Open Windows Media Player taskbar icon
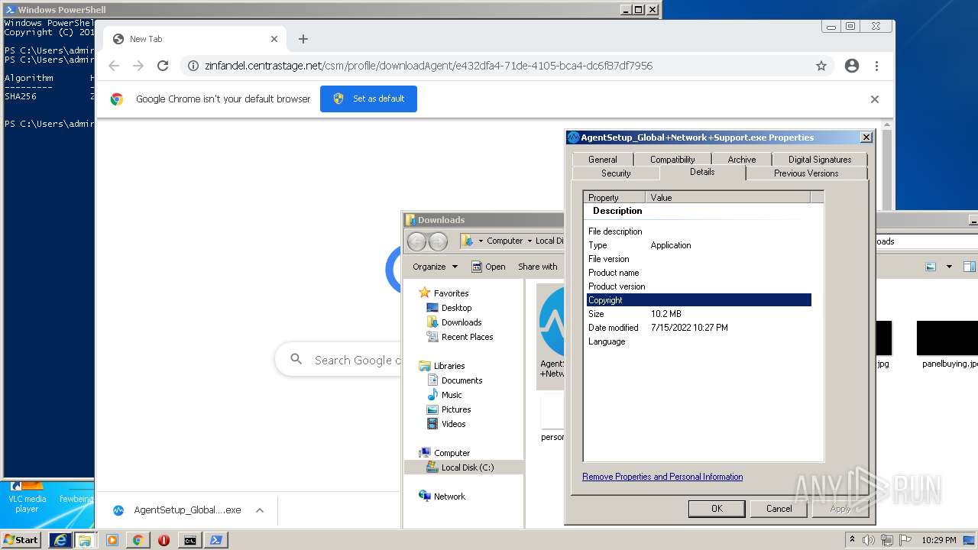Viewport: 978px width, 550px height. tap(112, 540)
